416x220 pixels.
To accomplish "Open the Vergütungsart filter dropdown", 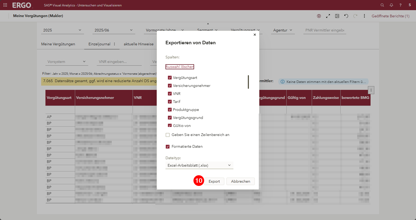I will click(245, 30).
